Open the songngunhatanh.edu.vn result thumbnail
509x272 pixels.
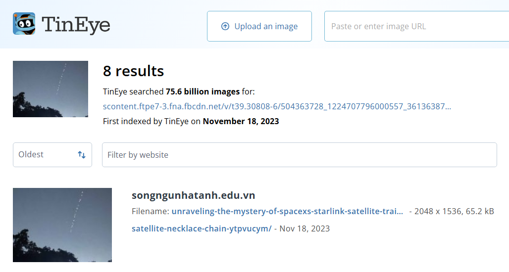[62, 225]
